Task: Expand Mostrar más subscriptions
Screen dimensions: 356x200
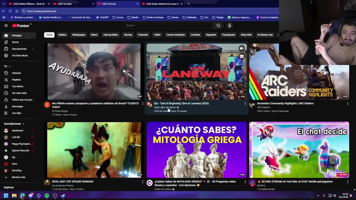Action: click(19, 177)
